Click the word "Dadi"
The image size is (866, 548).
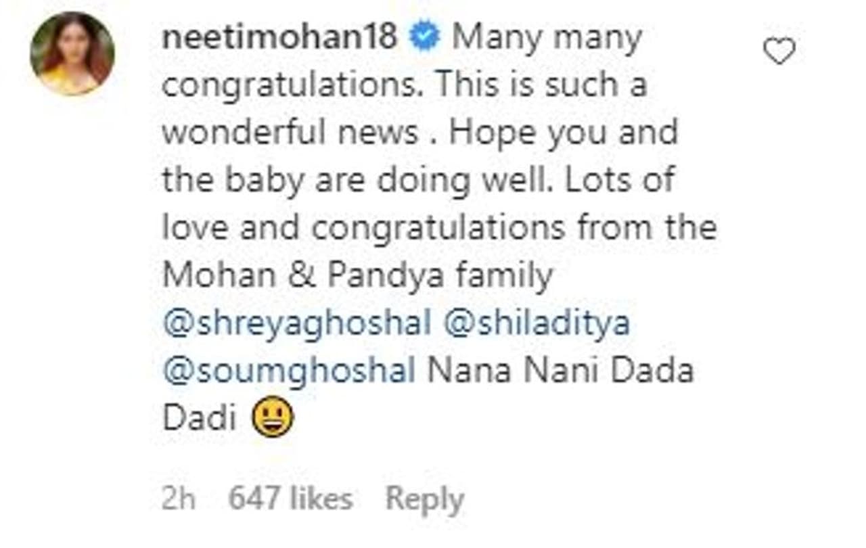click(x=199, y=419)
